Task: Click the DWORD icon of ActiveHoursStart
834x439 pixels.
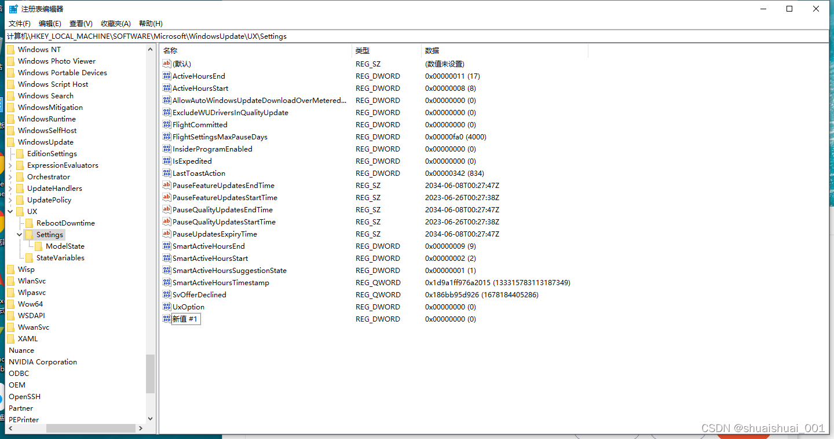Action: point(167,88)
